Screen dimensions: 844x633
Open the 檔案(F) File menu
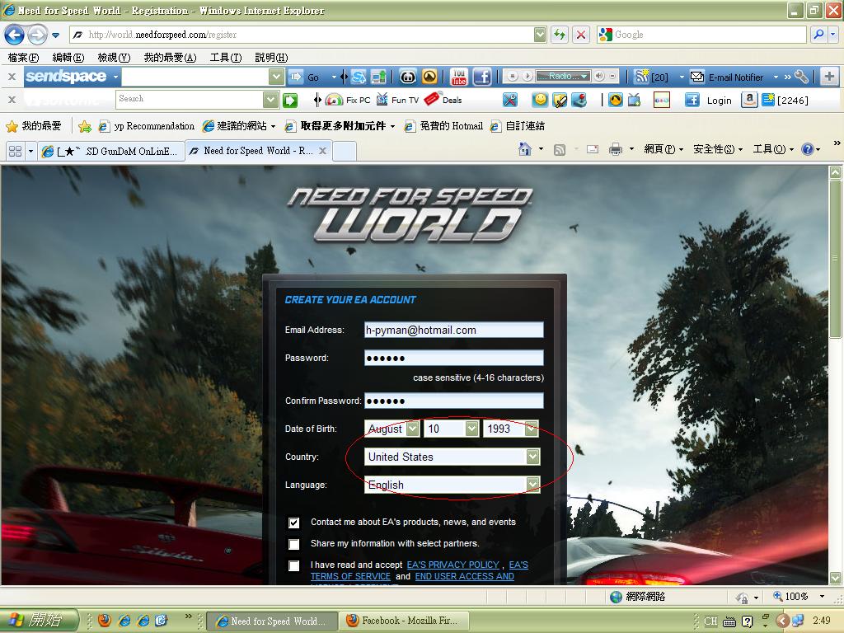[x=23, y=58]
